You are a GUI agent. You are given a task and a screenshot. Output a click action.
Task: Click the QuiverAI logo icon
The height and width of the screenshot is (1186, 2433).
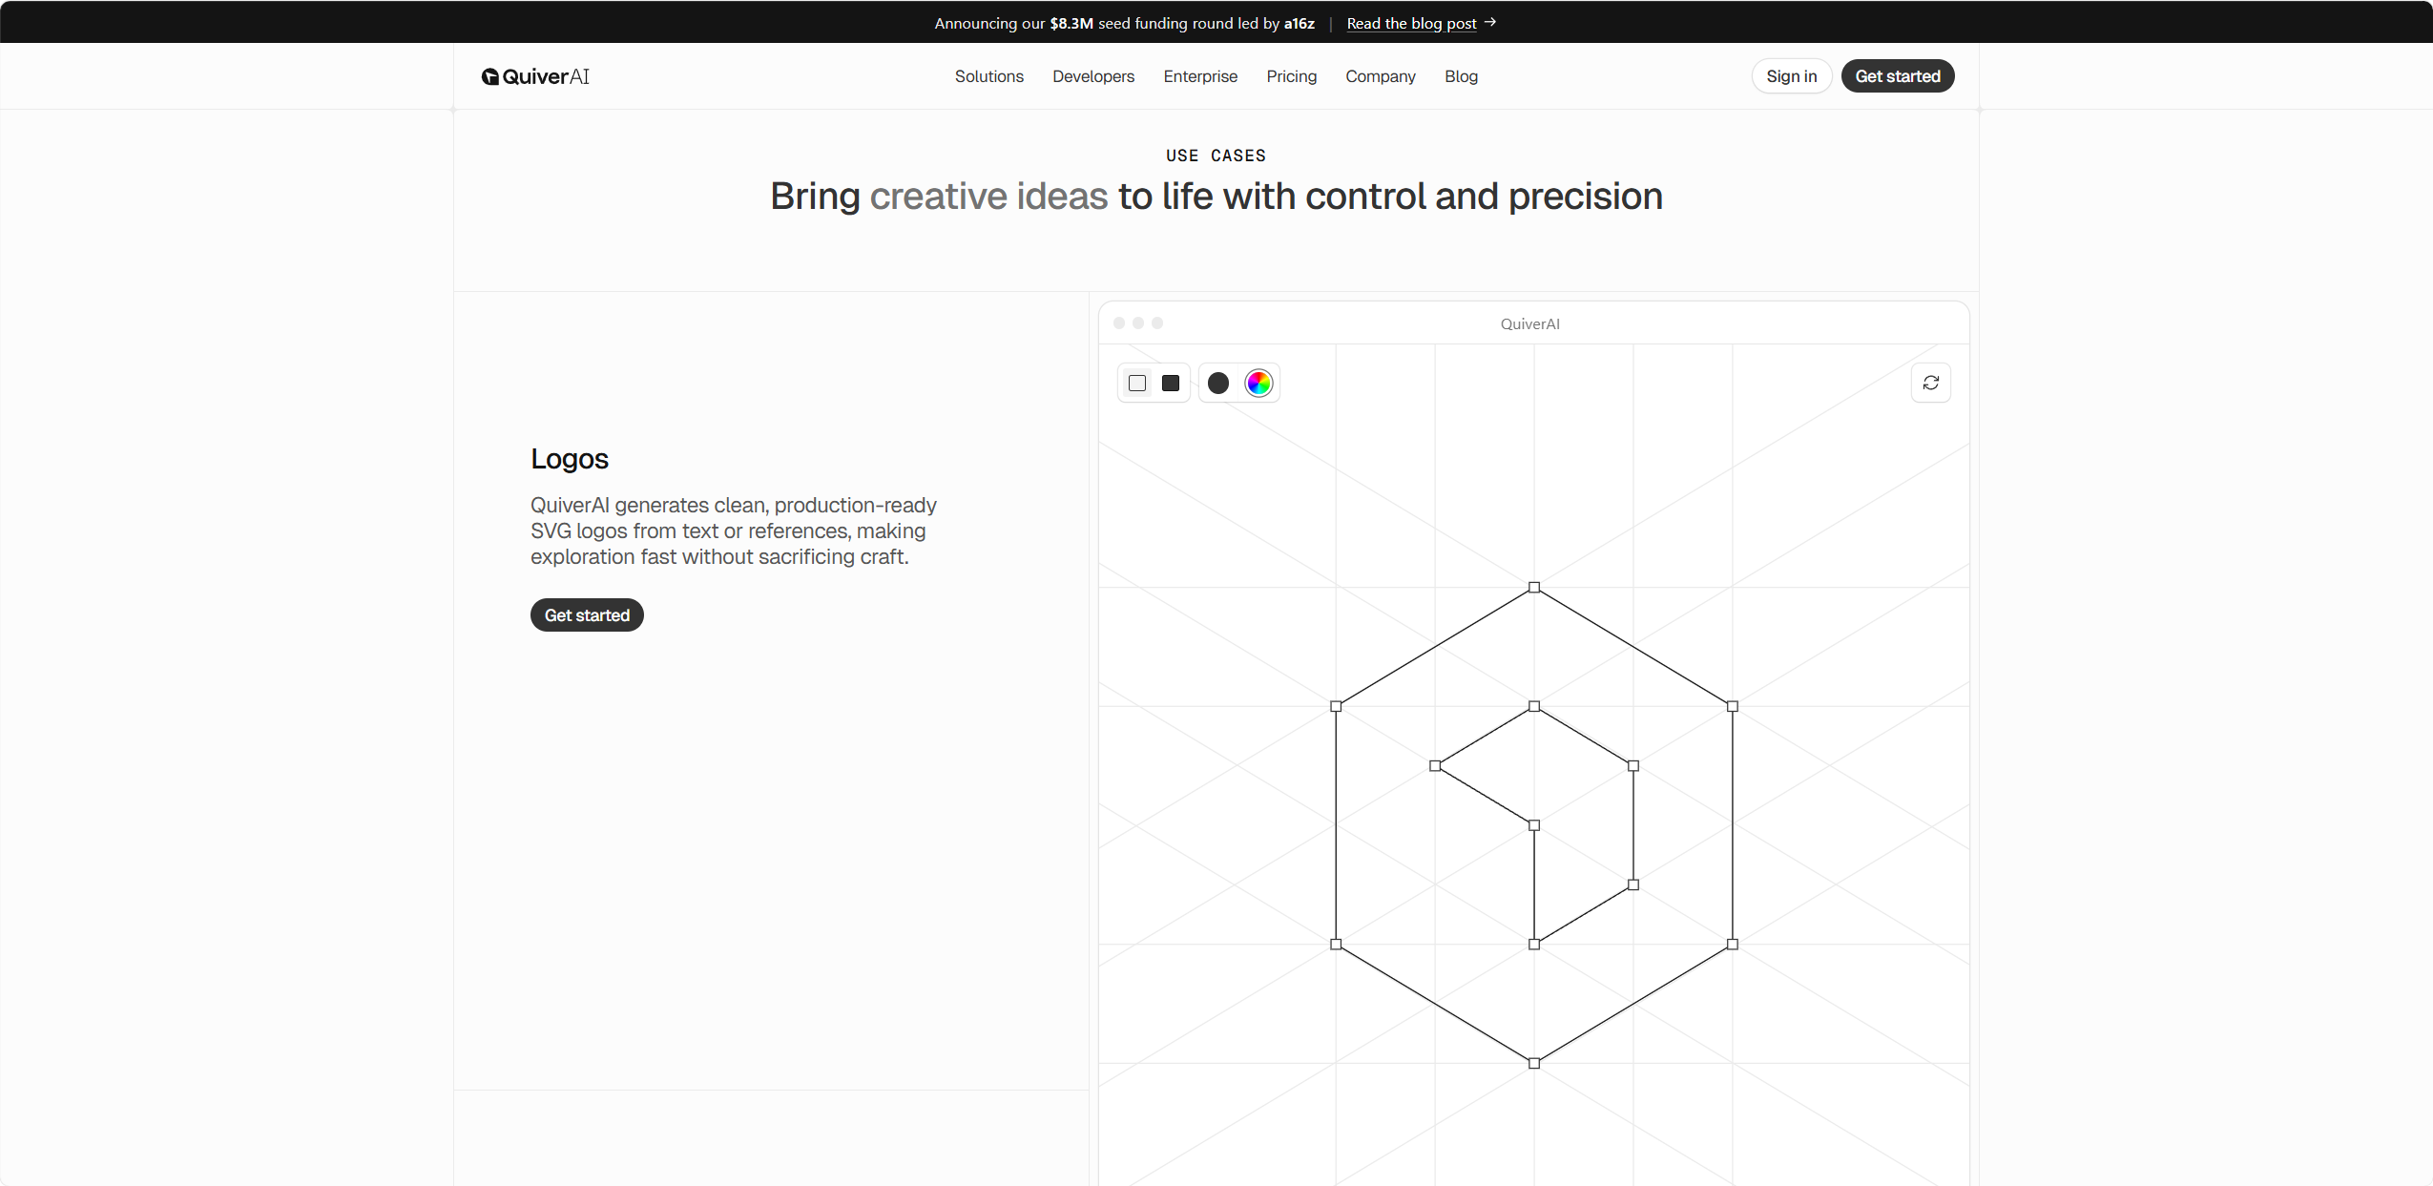coord(490,76)
